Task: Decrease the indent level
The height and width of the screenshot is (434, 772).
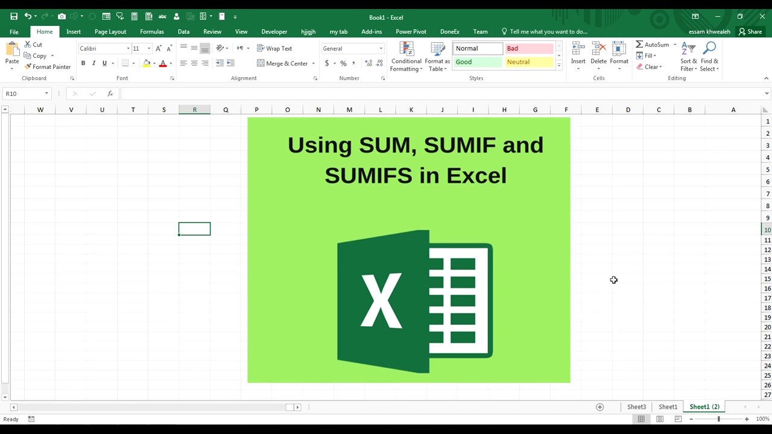Action: pos(220,63)
